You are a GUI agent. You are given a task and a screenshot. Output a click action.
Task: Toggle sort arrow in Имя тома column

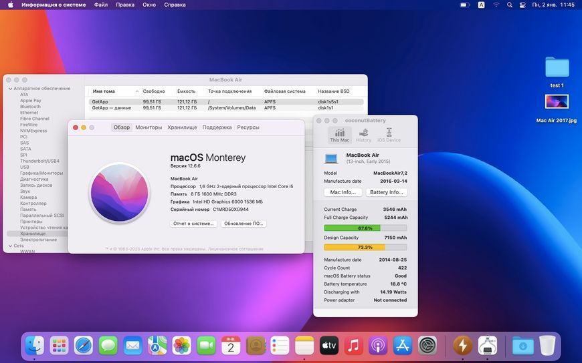click(137, 91)
